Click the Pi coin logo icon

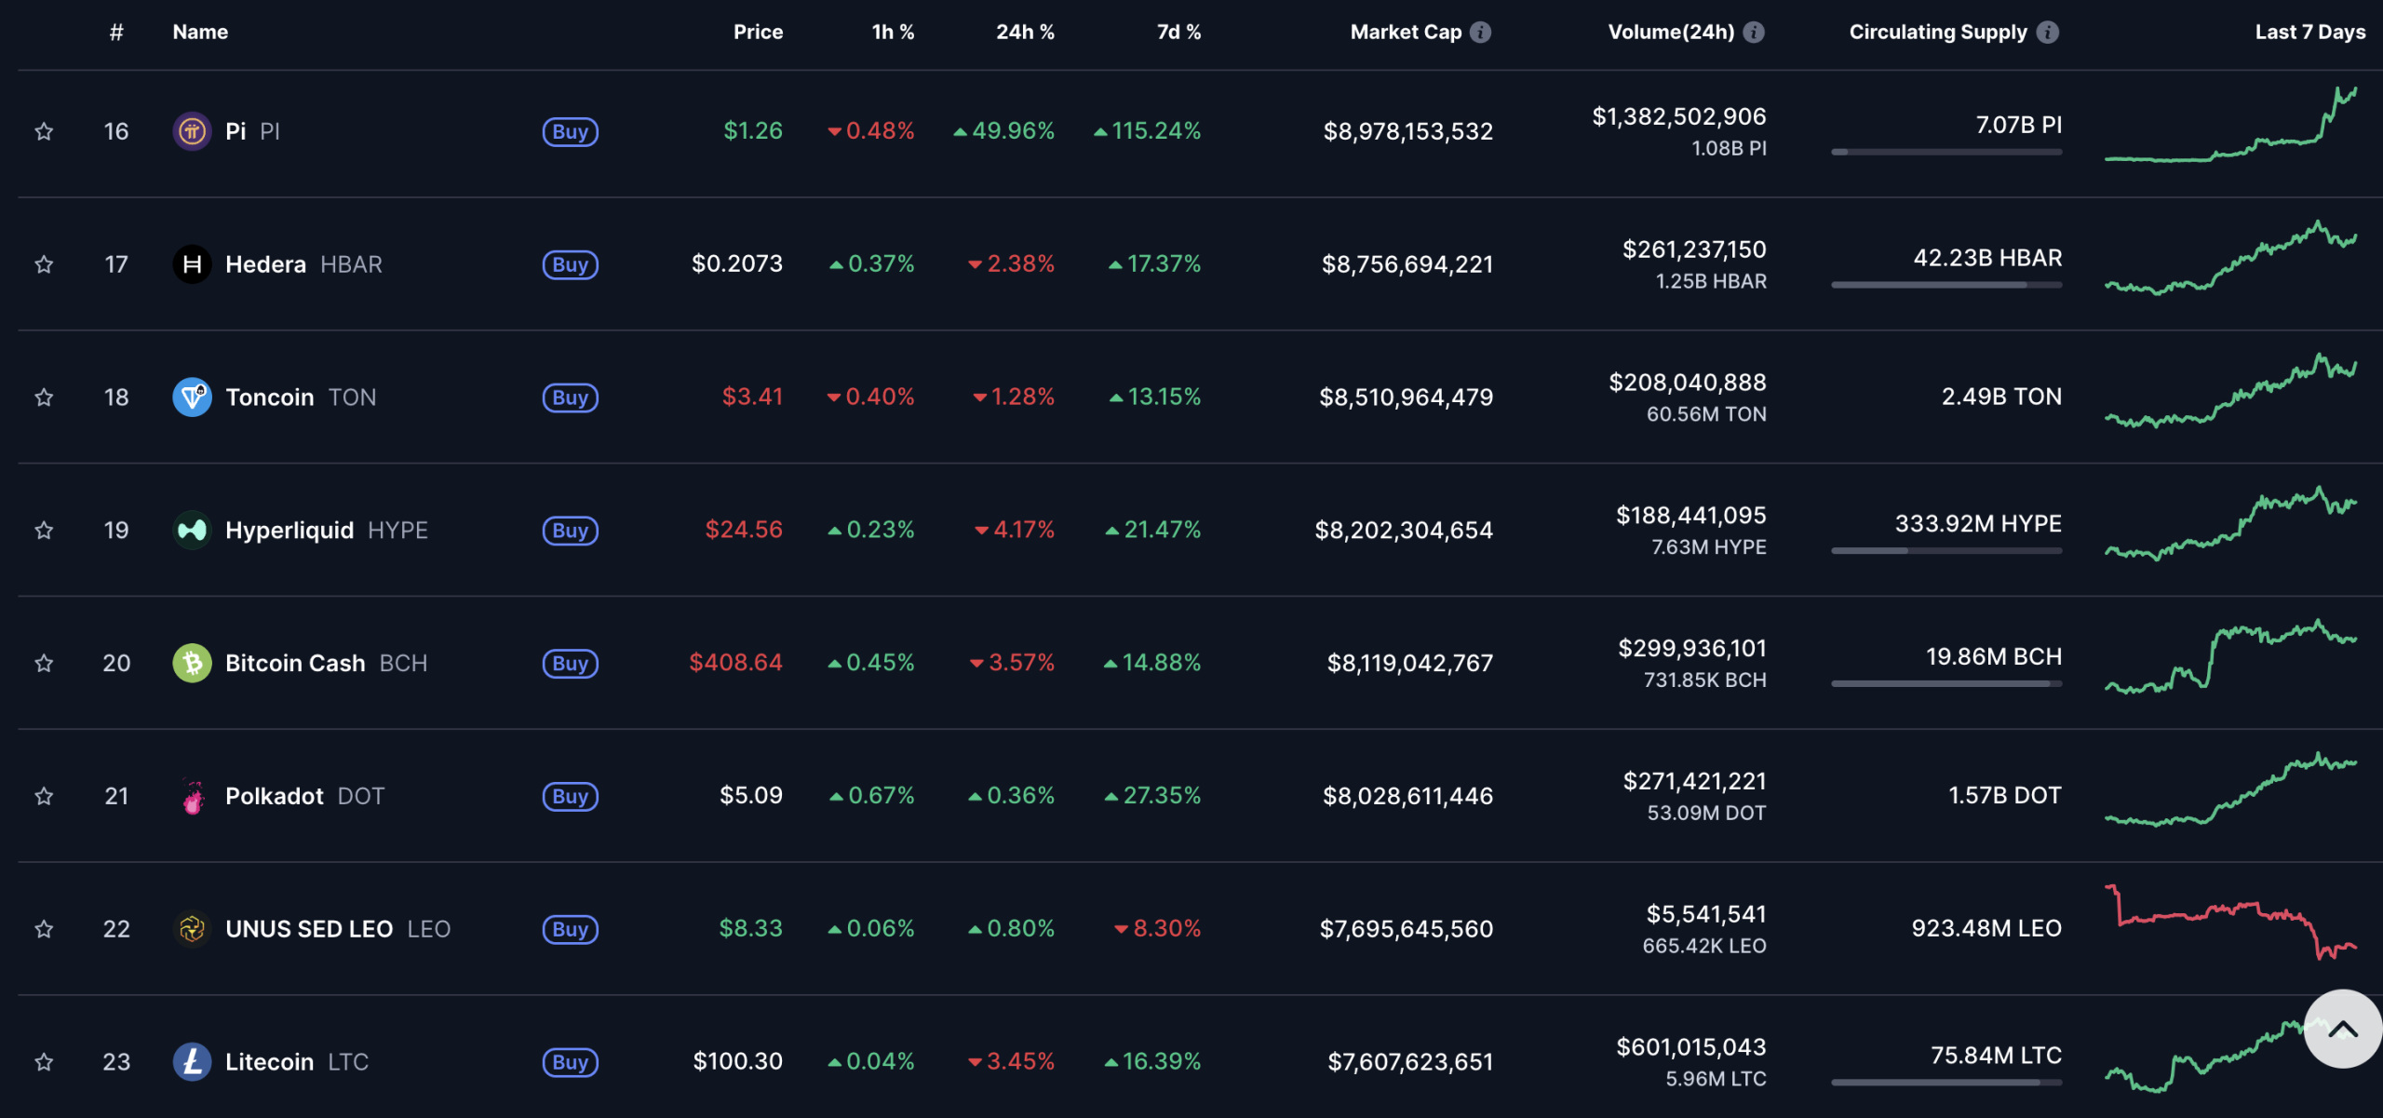pos(192,131)
